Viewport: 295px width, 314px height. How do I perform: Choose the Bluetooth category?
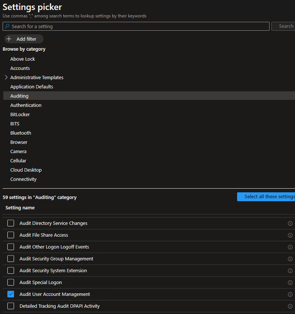[x=21, y=133]
